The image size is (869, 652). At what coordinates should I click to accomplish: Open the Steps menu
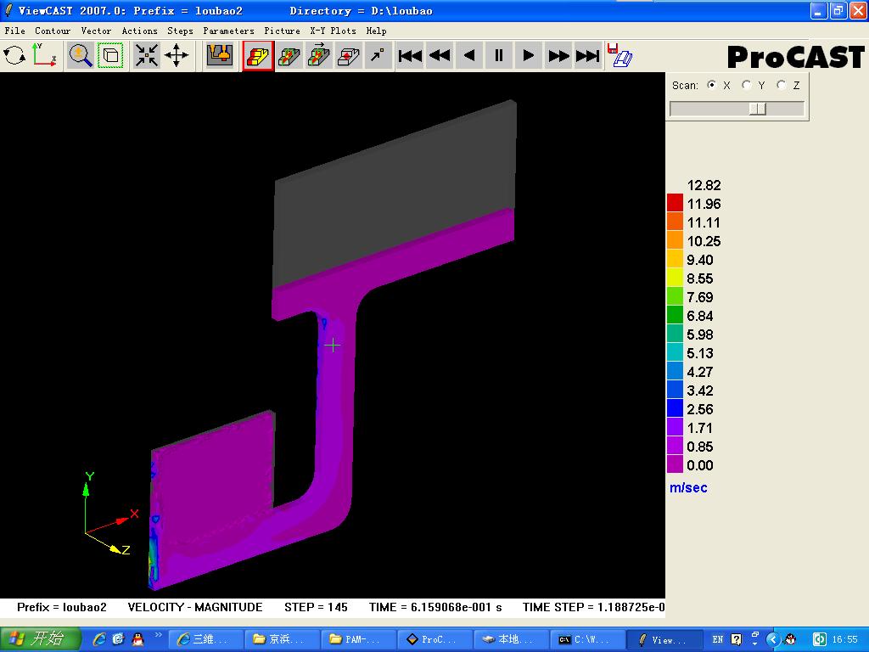point(180,31)
